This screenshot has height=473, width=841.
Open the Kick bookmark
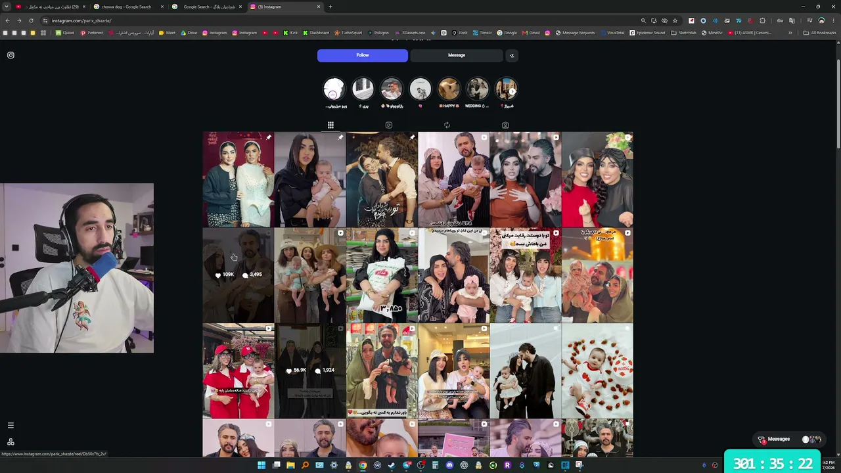pyautogui.click(x=290, y=33)
